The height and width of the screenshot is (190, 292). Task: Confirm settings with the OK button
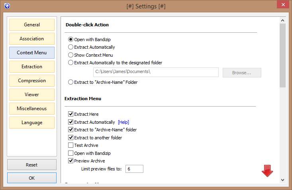coord(32,177)
